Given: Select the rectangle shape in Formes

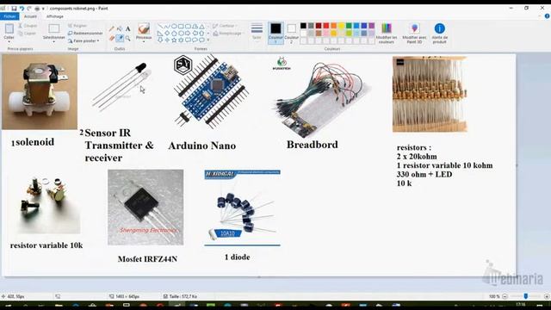Looking at the screenshot, I should click(x=181, y=27).
